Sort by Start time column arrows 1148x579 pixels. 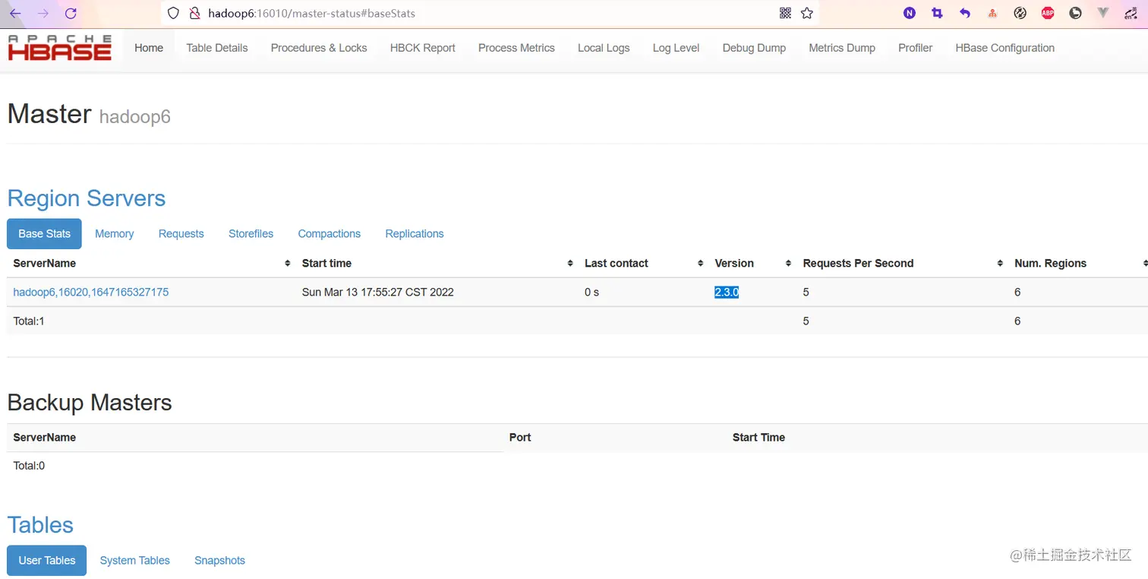coord(570,263)
